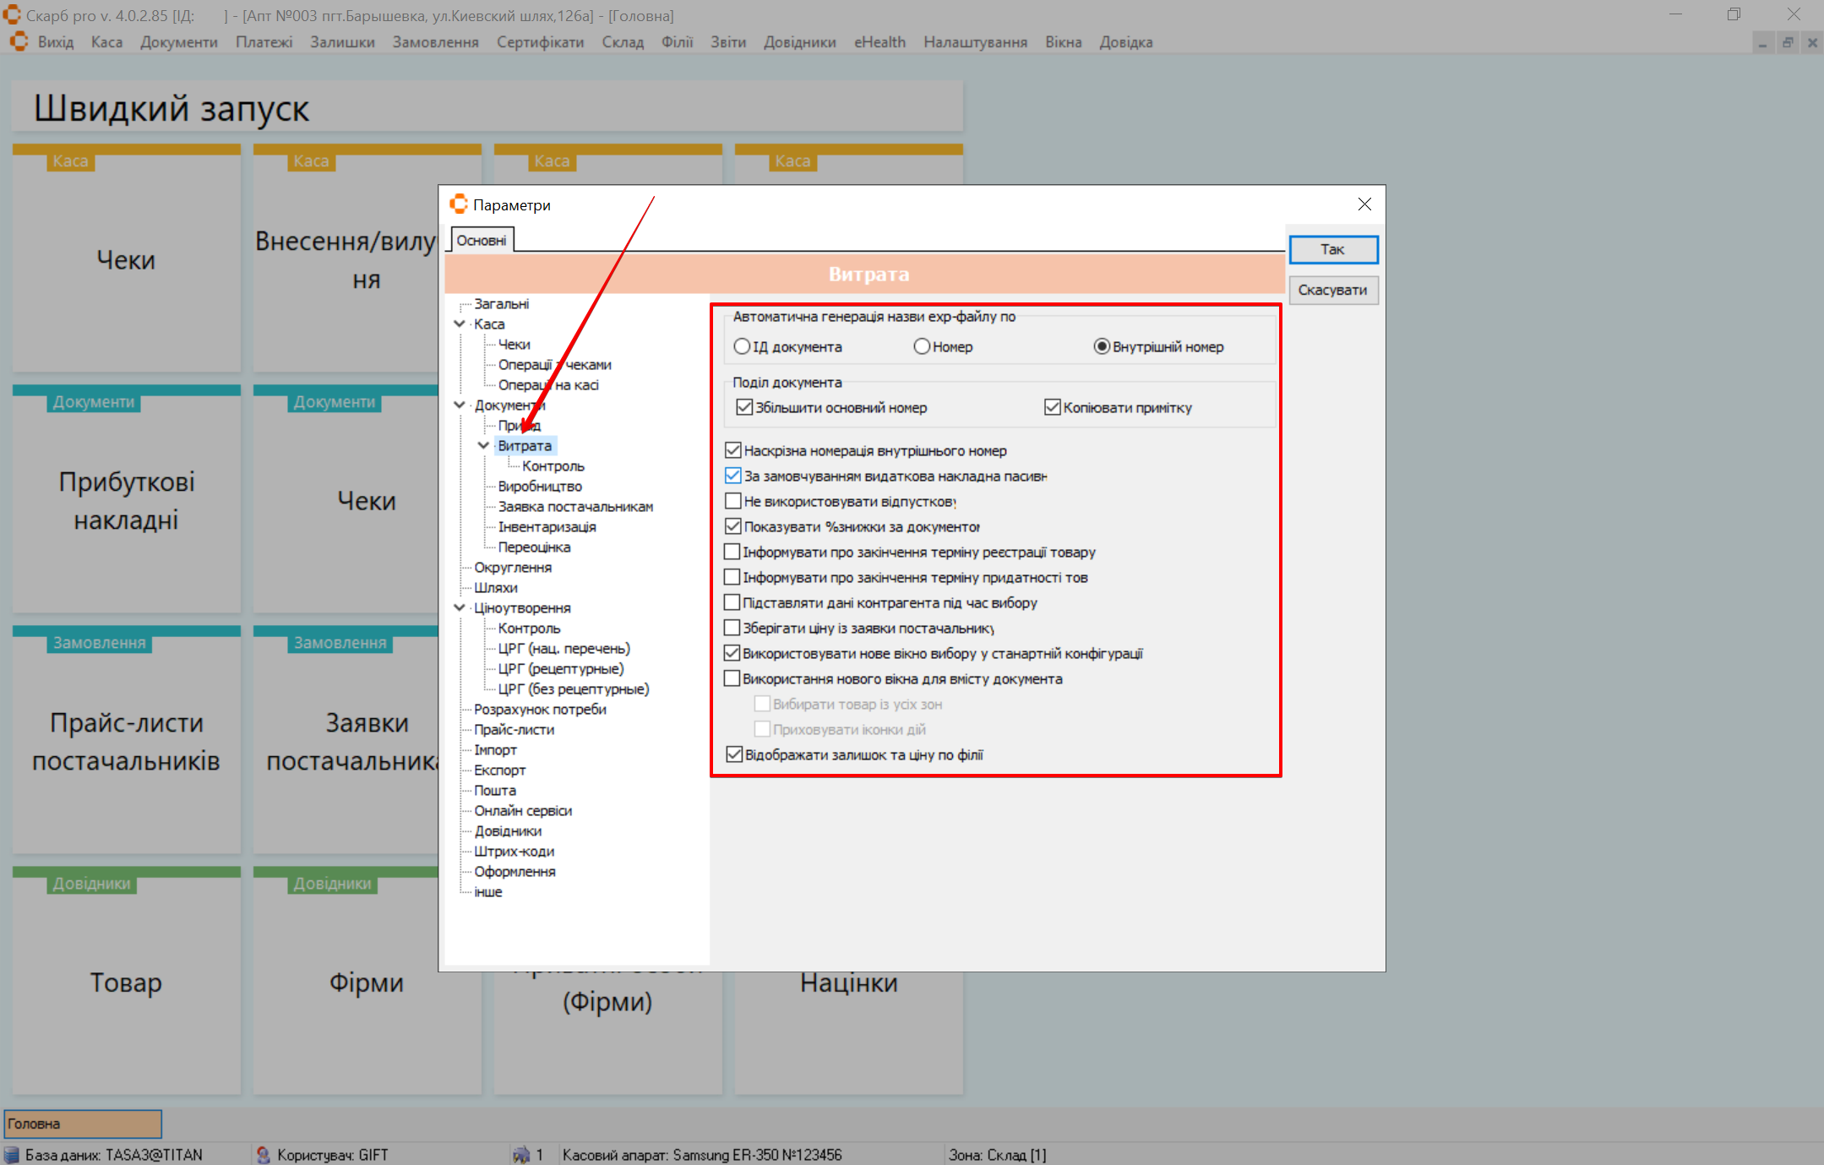Minimize the inner MDI child window
The width and height of the screenshot is (1824, 1165).
pos(1763,42)
